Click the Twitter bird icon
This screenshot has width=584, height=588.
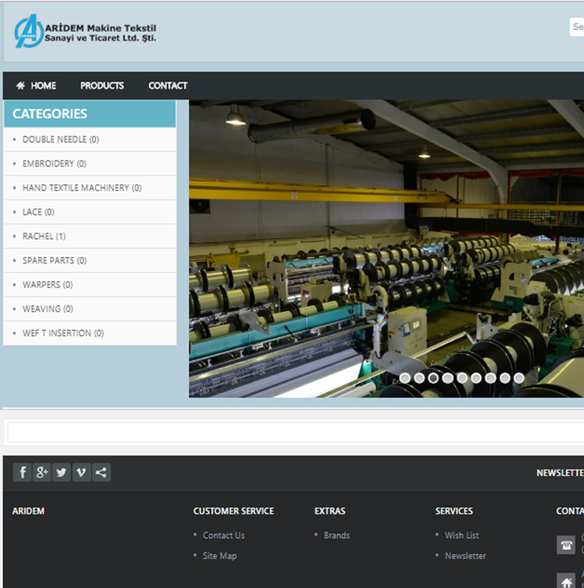coord(61,473)
